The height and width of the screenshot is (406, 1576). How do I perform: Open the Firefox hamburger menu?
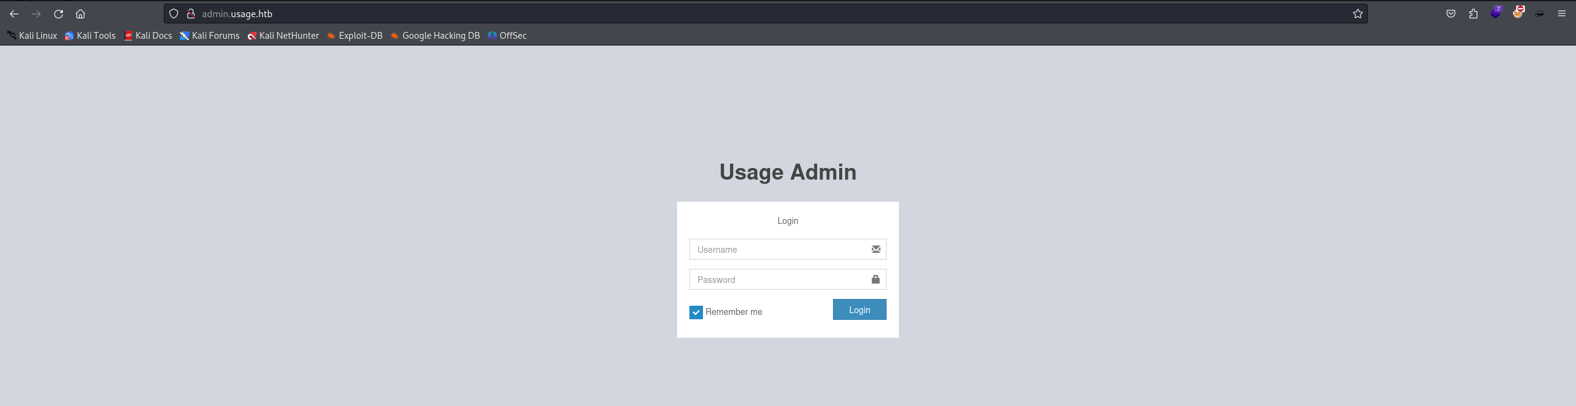pos(1561,14)
